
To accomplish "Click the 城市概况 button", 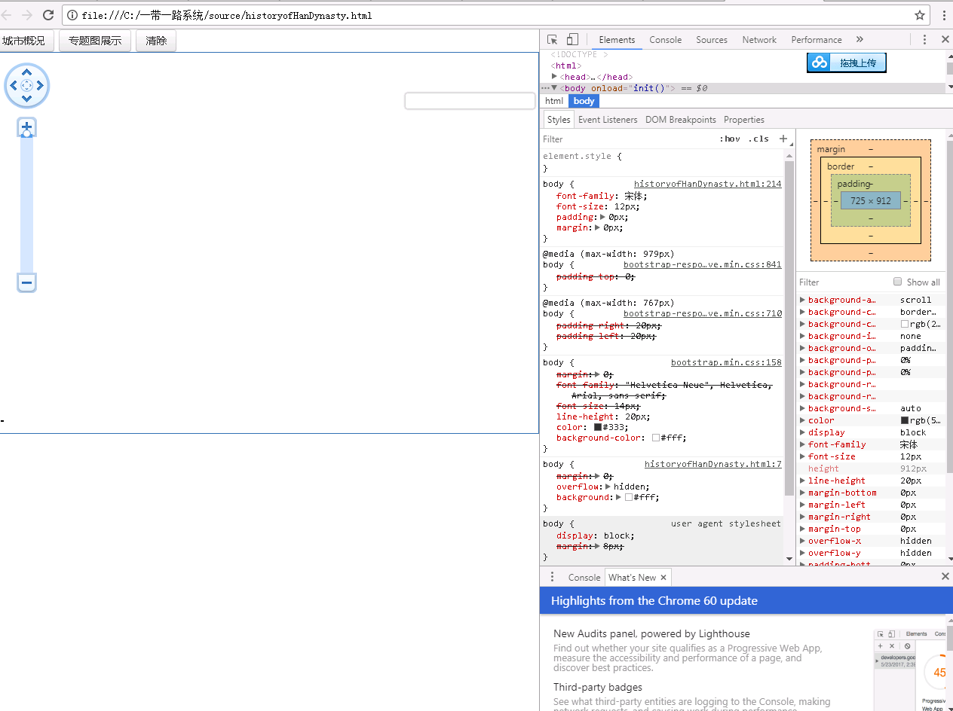I will (27, 41).
